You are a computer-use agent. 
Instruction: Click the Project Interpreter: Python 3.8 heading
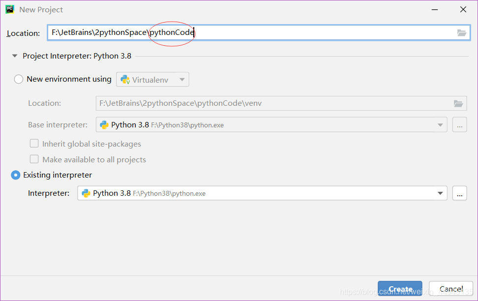pyautogui.click(x=77, y=56)
